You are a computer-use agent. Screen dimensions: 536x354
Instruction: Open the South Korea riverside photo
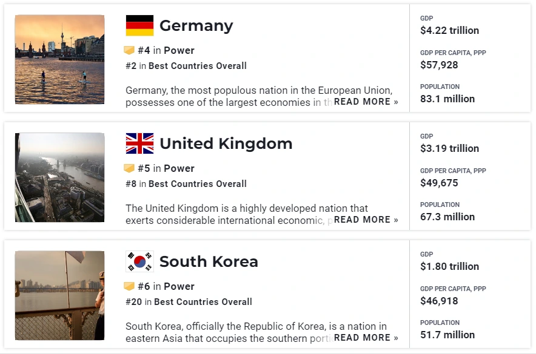[60, 295]
